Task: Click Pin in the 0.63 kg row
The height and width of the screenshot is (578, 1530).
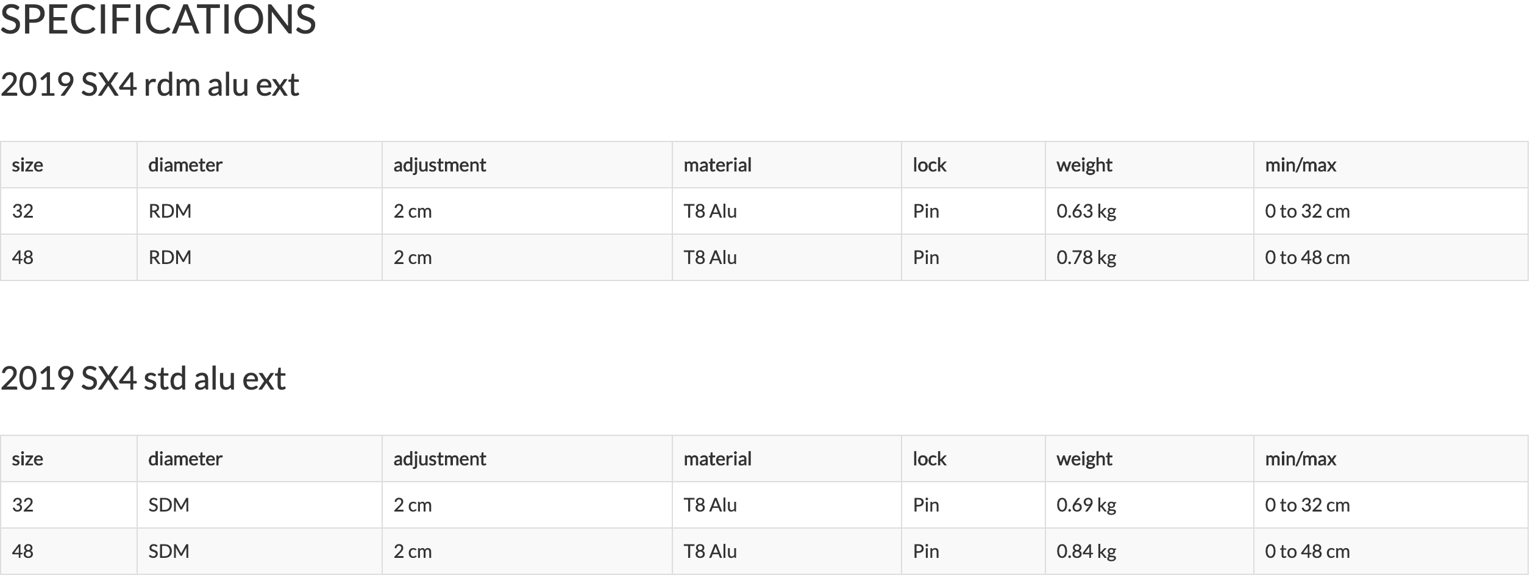Action: point(926,212)
